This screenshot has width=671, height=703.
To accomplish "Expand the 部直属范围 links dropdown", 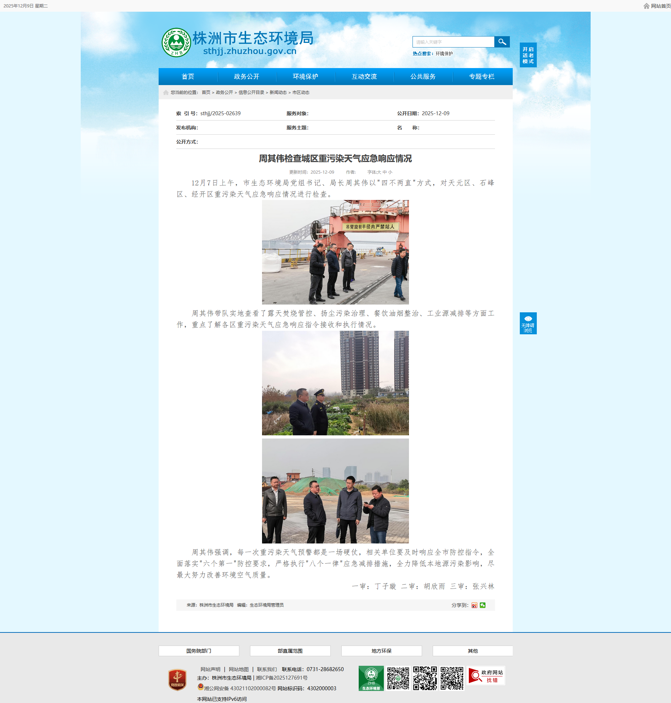I will [x=290, y=651].
